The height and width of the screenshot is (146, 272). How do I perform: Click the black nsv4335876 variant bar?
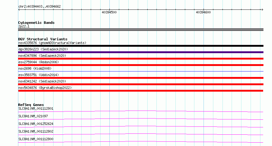(141, 46)
